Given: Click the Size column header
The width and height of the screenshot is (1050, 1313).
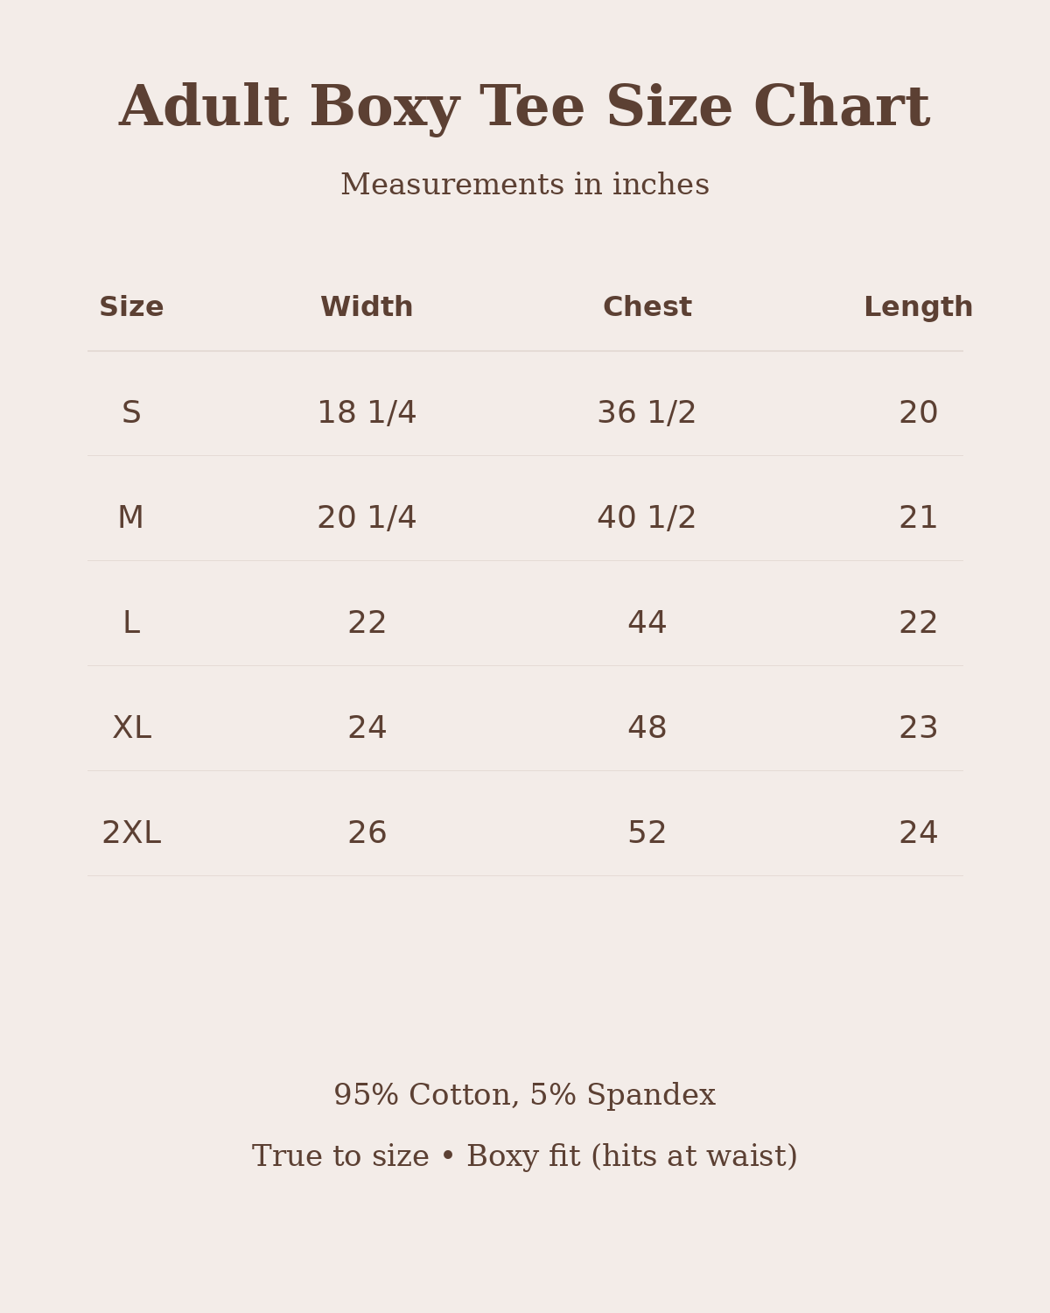Looking at the screenshot, I should pyautogui.click(x=131, y=307).
